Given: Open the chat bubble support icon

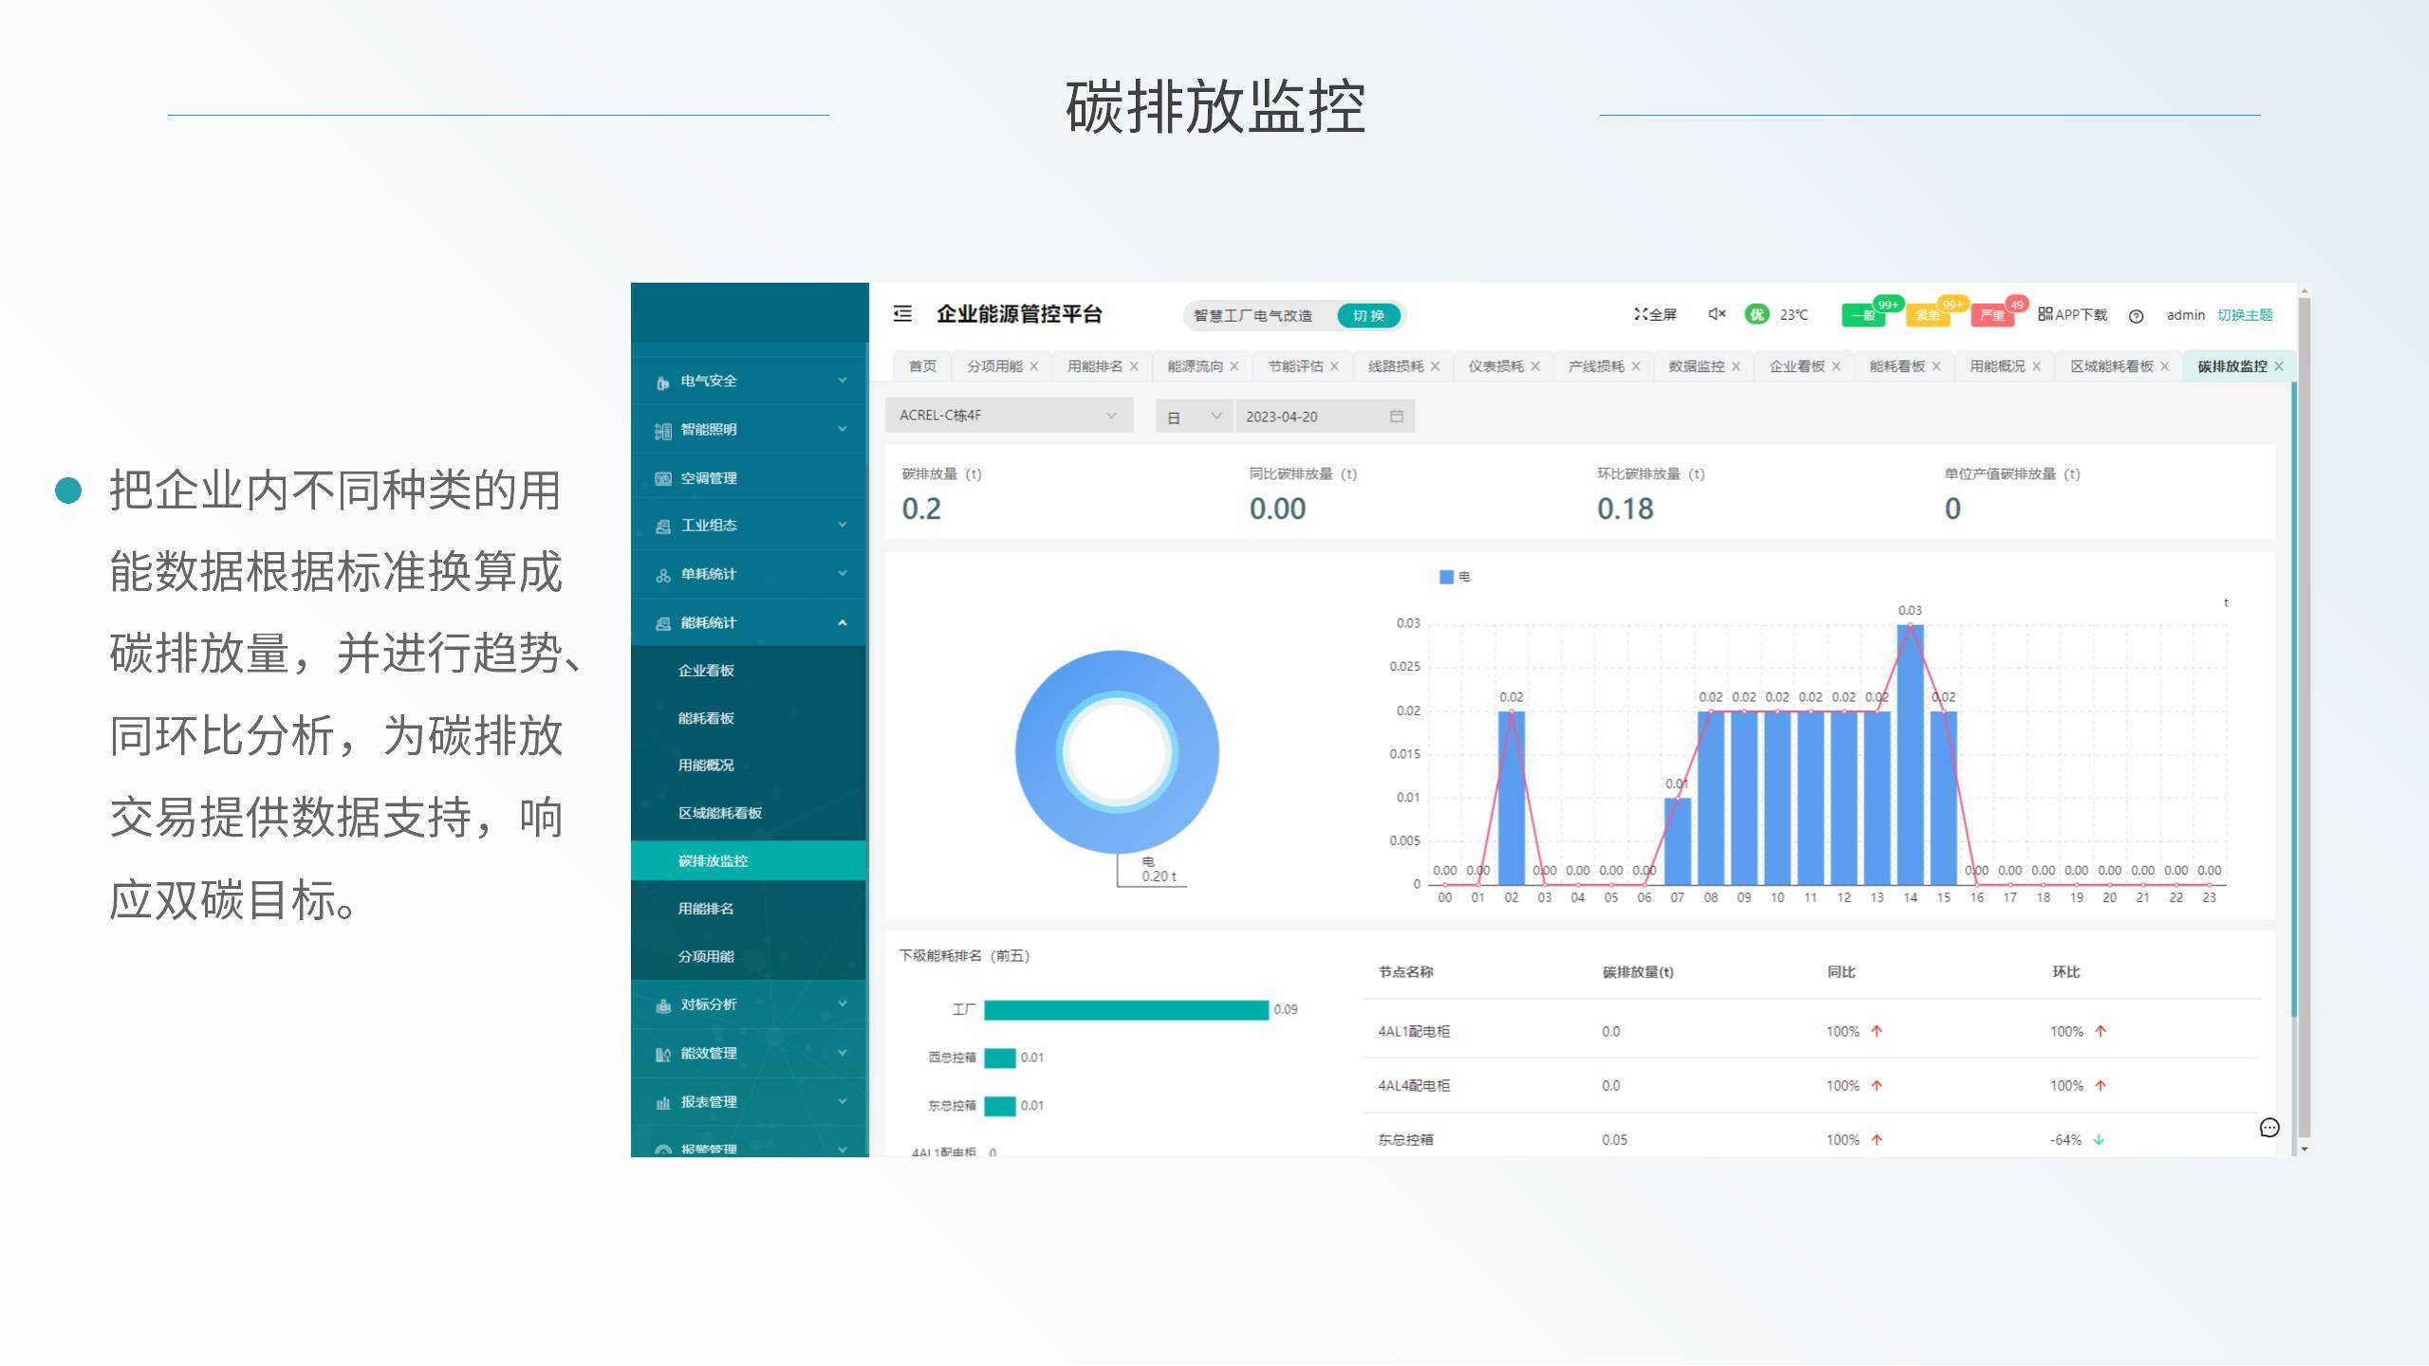Looking at the screenshot, I should 2269,1128.
